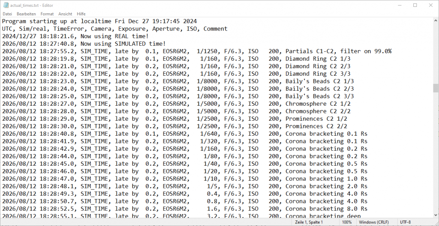The image size is (439, 226).
Task: Open the Datei menu
Action: click(x=7, y=14)
